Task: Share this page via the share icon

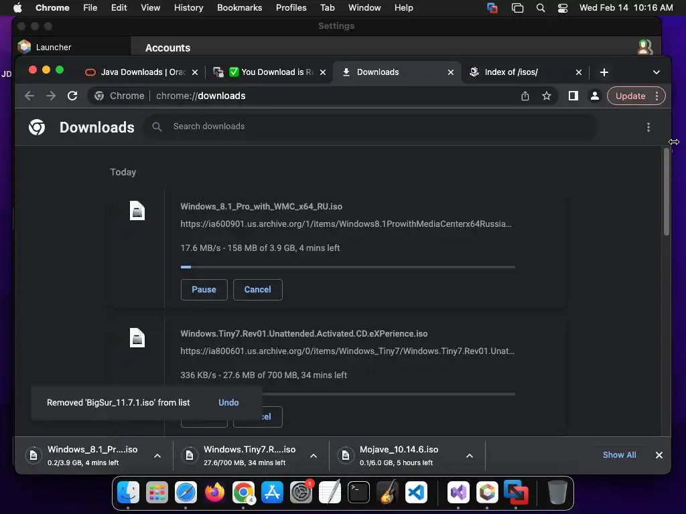Action: pos(525,96)
